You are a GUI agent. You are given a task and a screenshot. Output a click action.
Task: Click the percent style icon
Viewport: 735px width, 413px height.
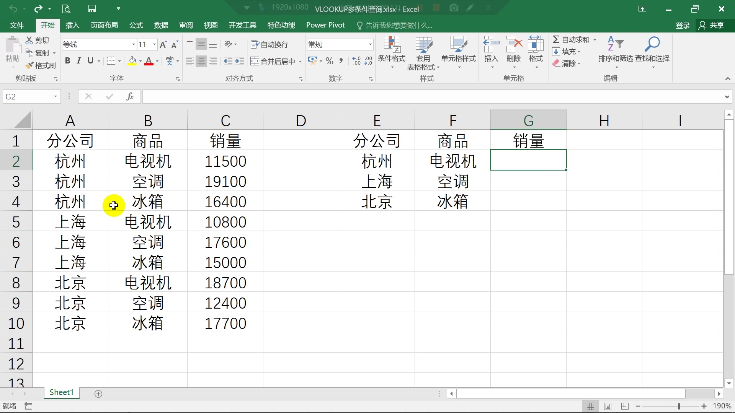click(x=329, y=61)
